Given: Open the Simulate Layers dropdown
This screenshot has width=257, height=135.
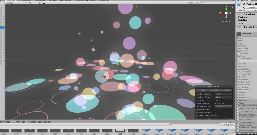Looking at the screenshot, I should (x=224, y=106).
